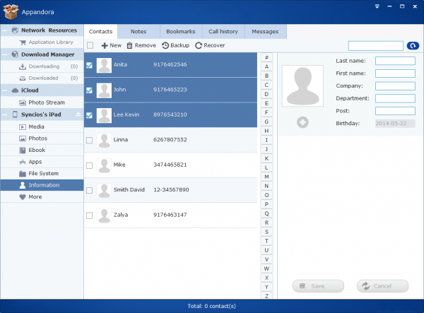Click the Network Resources globe icon
Image resolution: width=424 pixels, height=313 pixels.
click(x=15, y=30)
